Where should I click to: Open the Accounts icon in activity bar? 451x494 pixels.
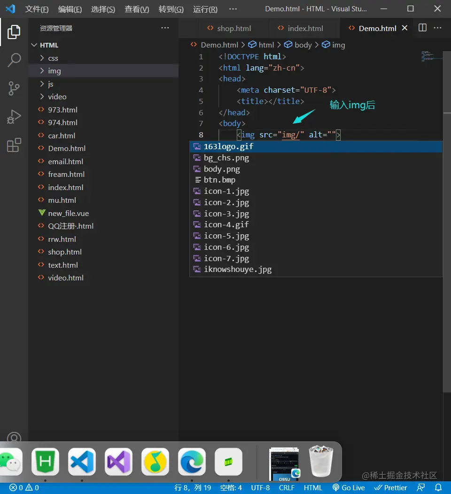pyautogui.click(x=14, y=437)
